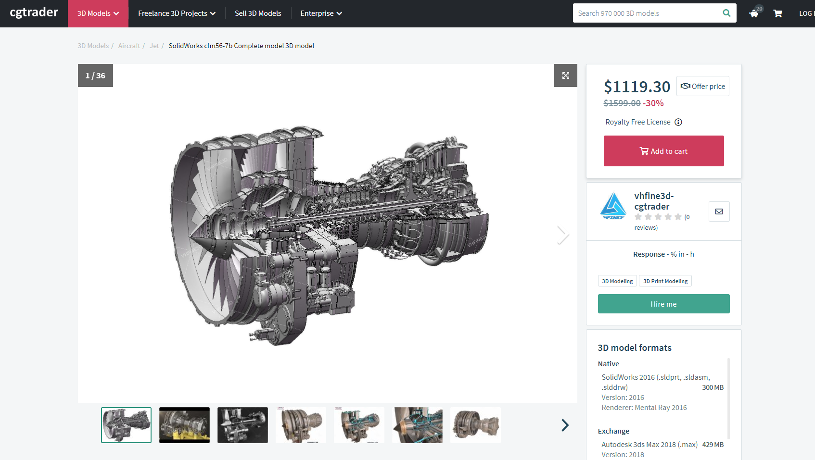The width and height of the screenshot is (815, 460).
Task: Select the 3D Print Modeling skill tag
Action: (665, 281)
